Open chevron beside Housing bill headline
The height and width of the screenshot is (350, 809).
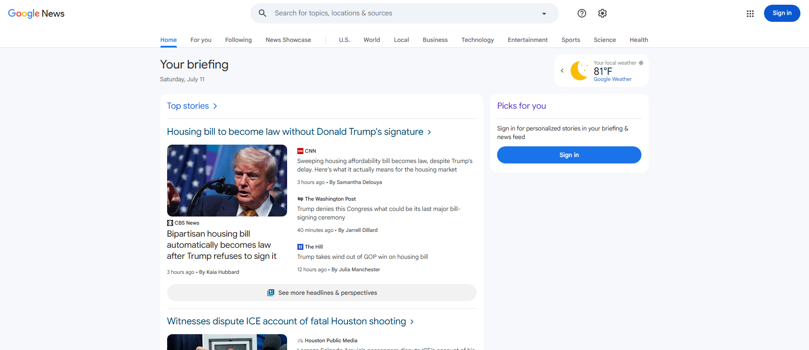(429, 132)
